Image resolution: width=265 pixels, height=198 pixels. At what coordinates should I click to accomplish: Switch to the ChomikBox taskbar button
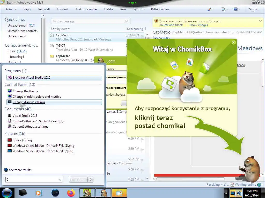(87, 193)
